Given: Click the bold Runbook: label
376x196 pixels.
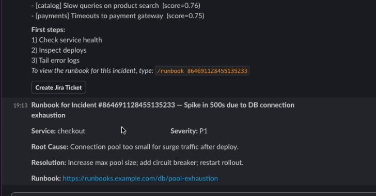Looking at the screenshot, I should (46, 178).
